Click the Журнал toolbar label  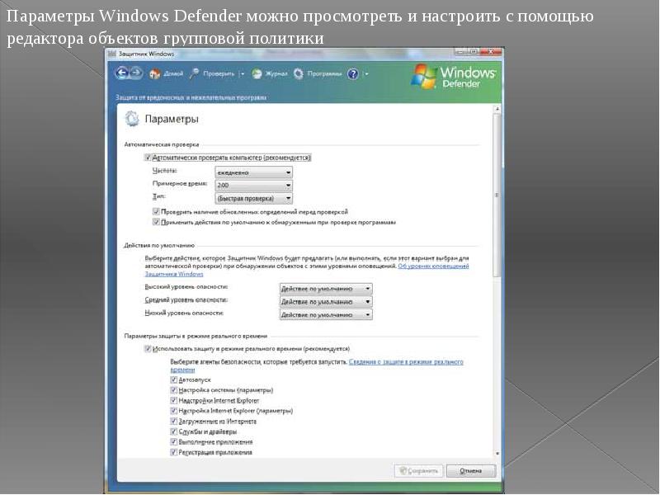click(276, 74)
